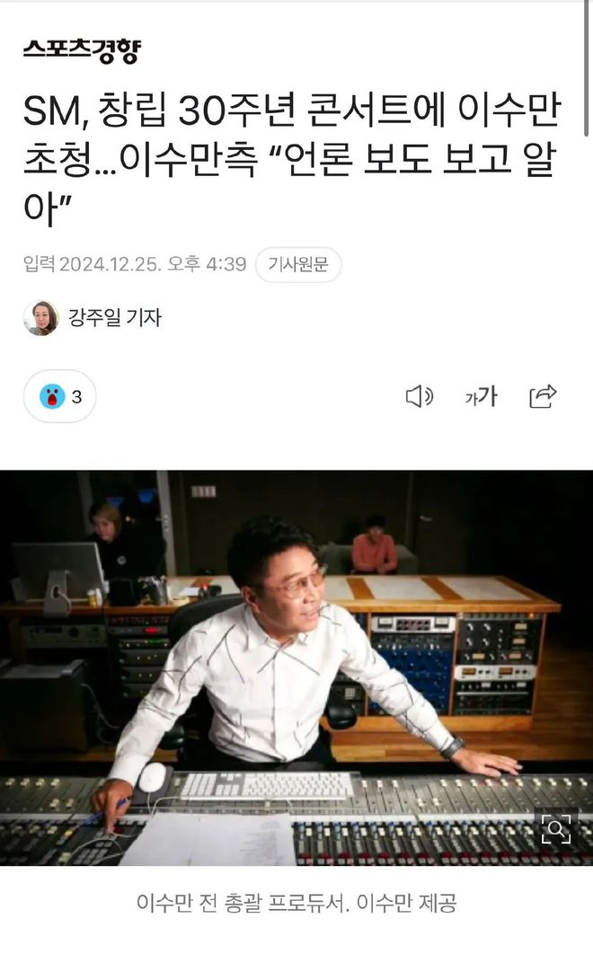
Task: Enlarge photo with the magnifier icon
Action: [556, 828]
